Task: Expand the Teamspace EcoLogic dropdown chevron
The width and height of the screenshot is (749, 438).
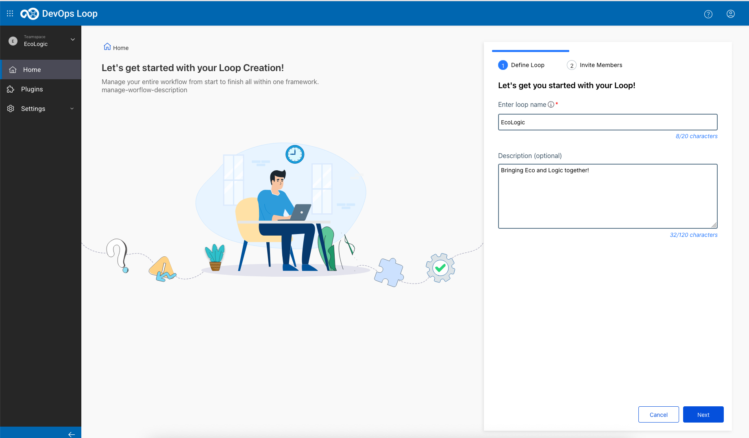Action: (x=73, y=39)
